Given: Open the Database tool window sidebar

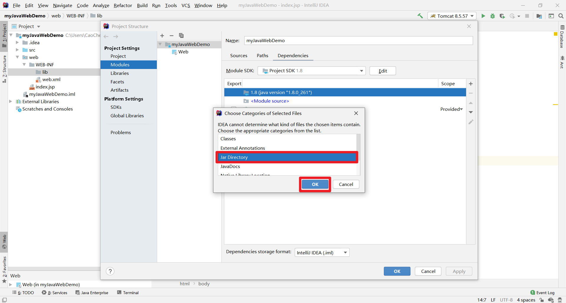Looking at the screenshot, I should point(562,37).
